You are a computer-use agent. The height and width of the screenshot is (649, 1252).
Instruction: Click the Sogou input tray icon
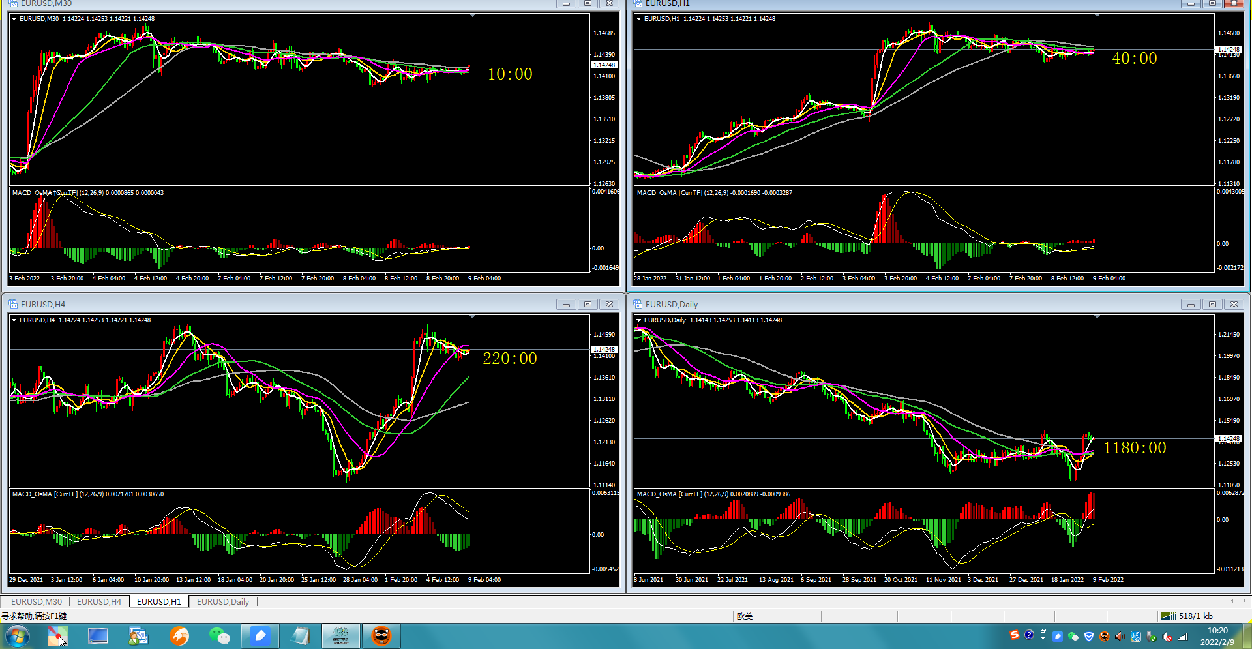click(1014, 635)
